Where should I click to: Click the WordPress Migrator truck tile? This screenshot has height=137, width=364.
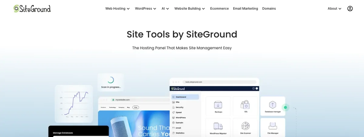point(218,127)
